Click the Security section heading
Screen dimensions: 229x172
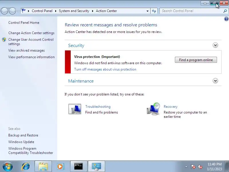point(76,46)
